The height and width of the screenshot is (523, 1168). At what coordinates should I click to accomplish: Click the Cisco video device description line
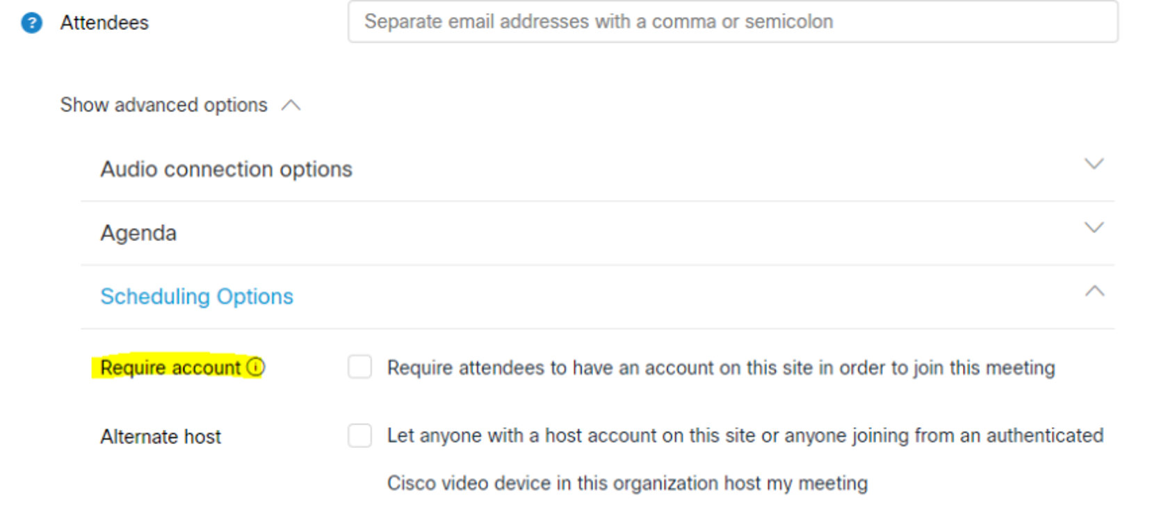pos(627,483)
